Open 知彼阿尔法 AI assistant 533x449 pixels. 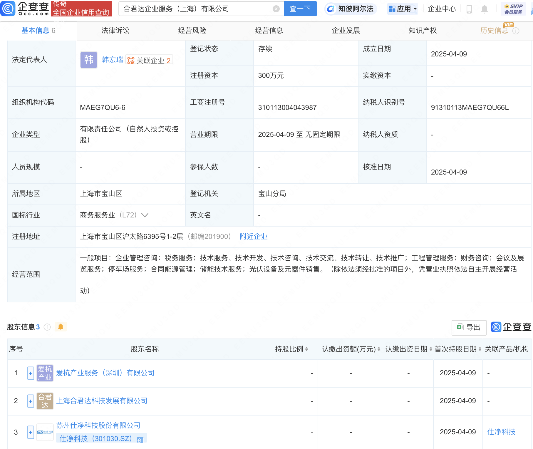(x=351, y=9)
